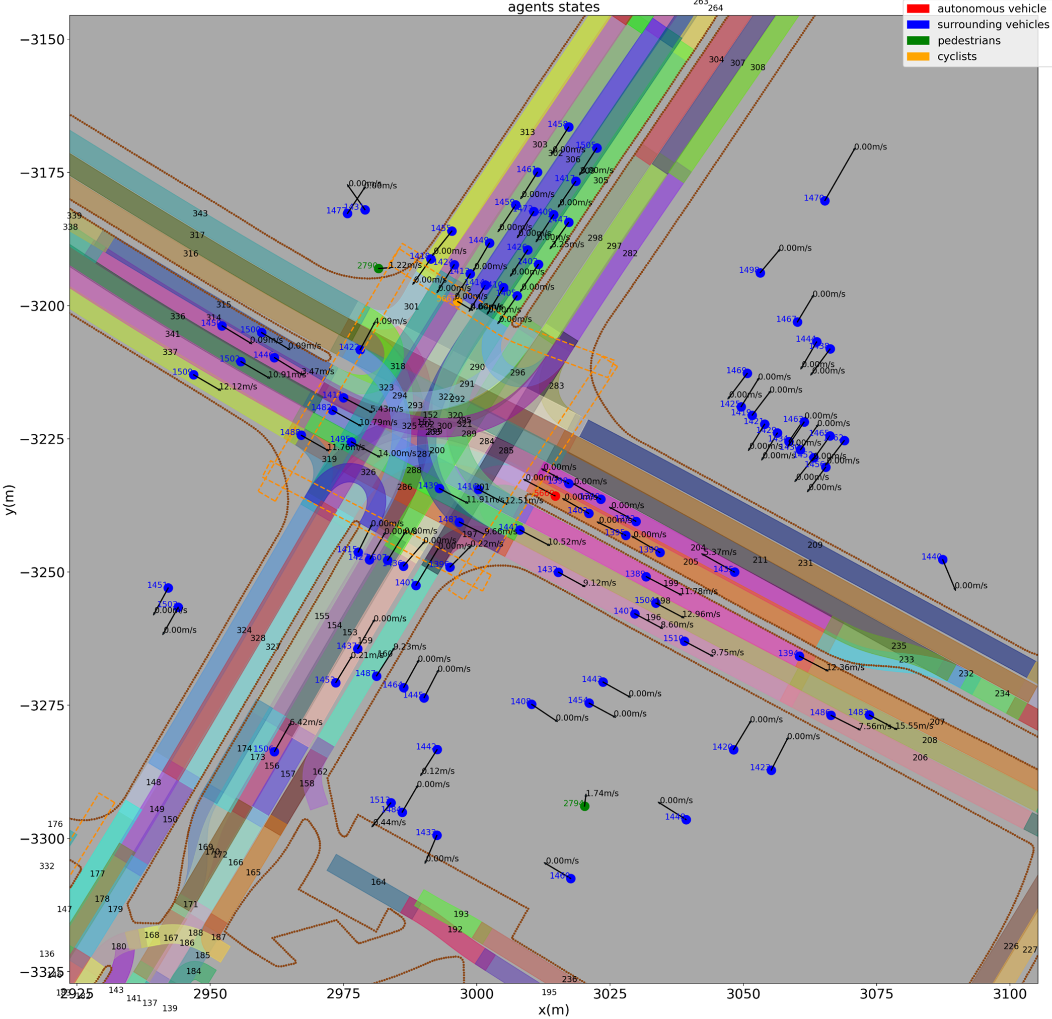Viewport: 1052px width, 1019px height.
Task: Click the orange cyclists legend swatch
Action: pos(917,57)
